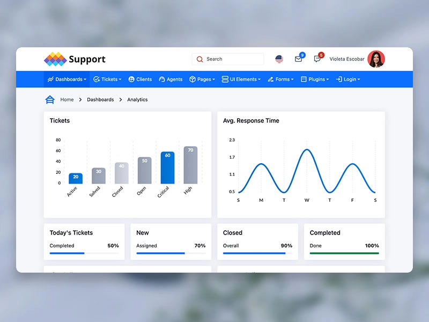Click the Analytics breadcrumb text
The width and height of the screenshot is (429, 322).
[137, 100]
